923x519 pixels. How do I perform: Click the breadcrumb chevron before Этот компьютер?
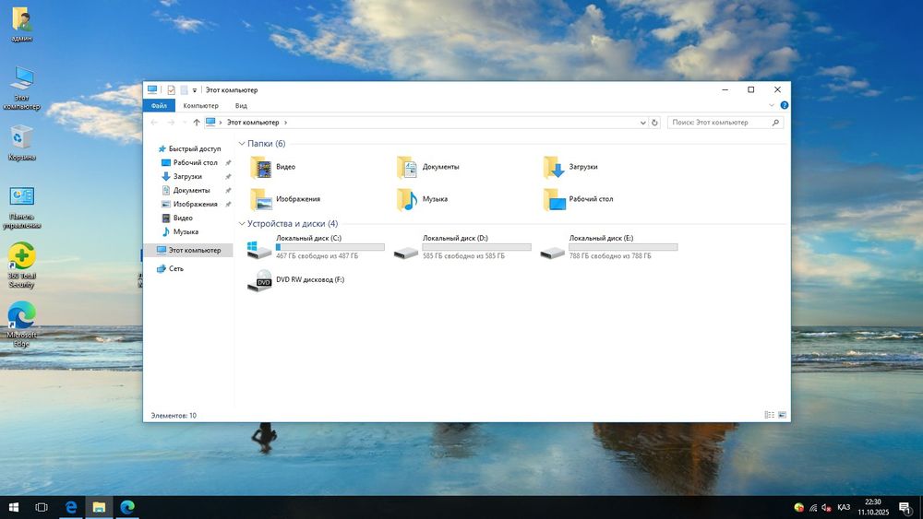[x=221, y=123]
